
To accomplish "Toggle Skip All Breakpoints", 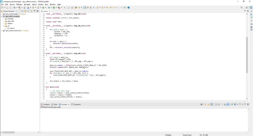I will (65, 8).
